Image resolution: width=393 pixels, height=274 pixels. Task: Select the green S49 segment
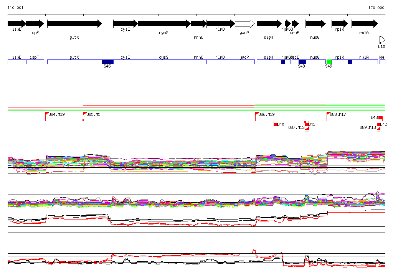click(329, 62)
